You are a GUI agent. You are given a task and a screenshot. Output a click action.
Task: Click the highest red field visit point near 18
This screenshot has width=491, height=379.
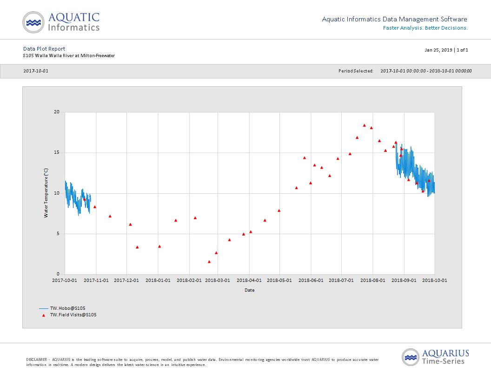coord(364,125)
